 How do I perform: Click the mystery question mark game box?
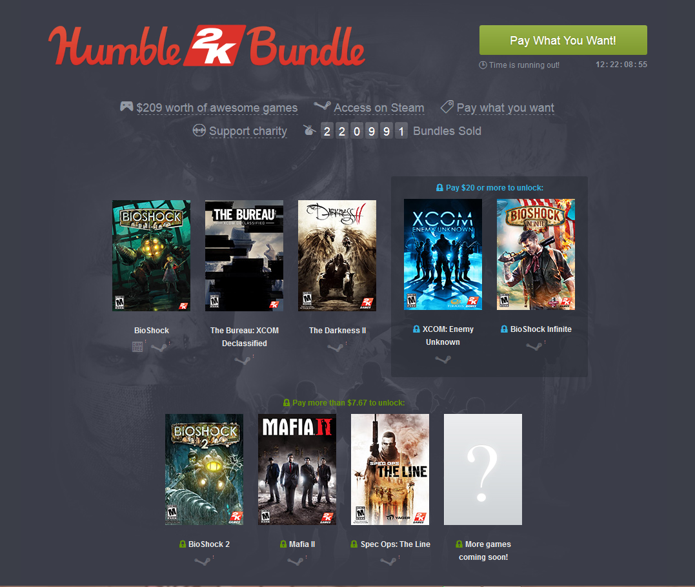[483, 469]
